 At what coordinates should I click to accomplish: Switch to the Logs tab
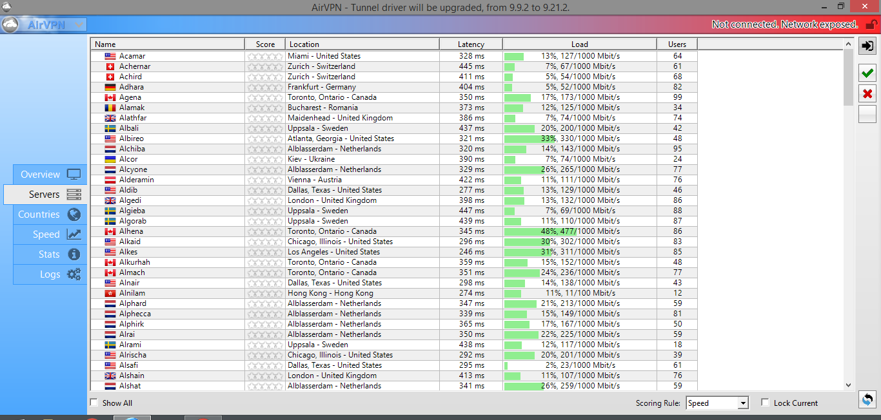50,274
